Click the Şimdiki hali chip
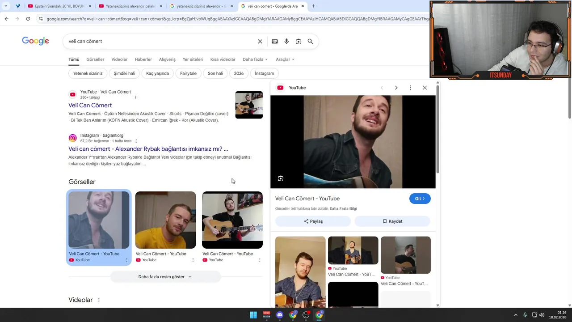 point(124,73)
